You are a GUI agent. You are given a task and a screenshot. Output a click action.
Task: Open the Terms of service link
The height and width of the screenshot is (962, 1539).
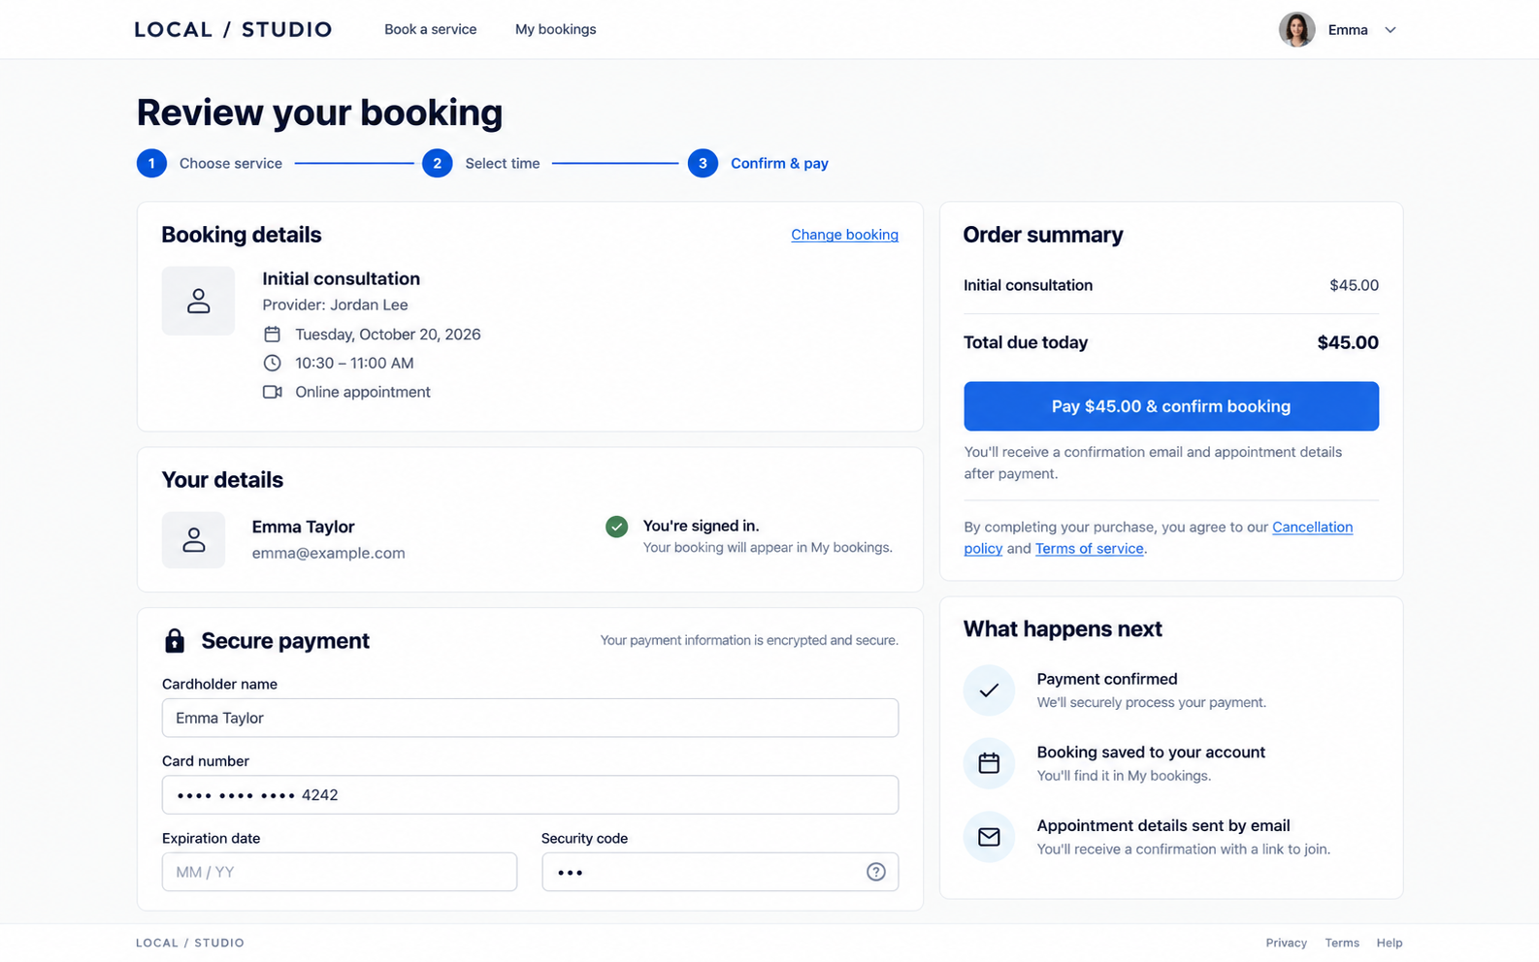tap(1089, 549)
